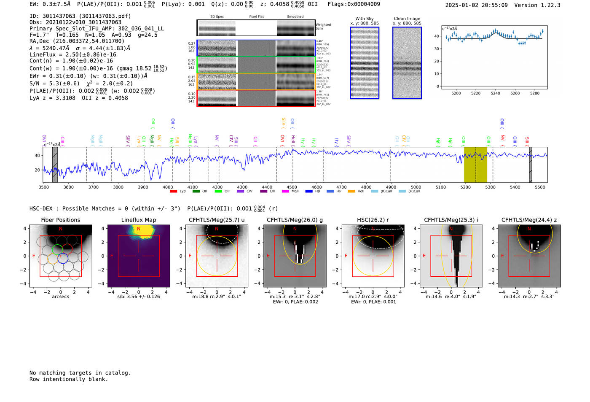Click the Flags:0x00004009 text

tap(354, 4)
